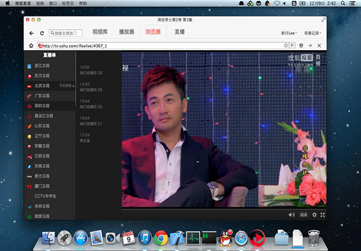361x251 pixels.
Task: Open the 标签页 menu
Action: pyautogui.click(x=68, y=4)
